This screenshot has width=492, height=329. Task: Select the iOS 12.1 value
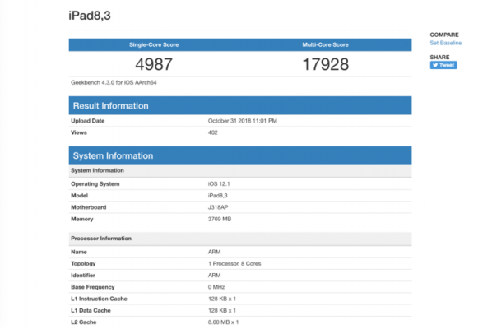point(219,183)
